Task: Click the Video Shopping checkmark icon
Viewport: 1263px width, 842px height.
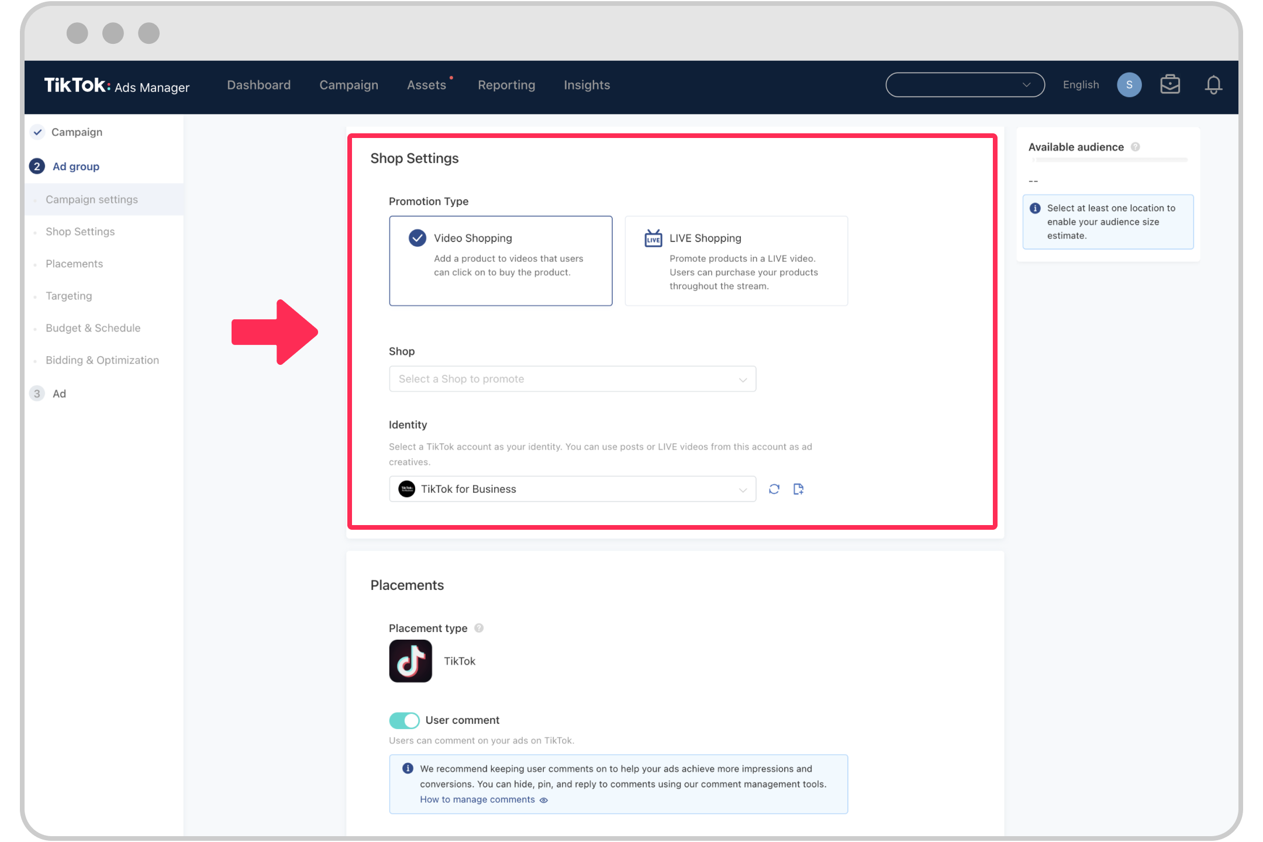Action: (x=416, y=238)
